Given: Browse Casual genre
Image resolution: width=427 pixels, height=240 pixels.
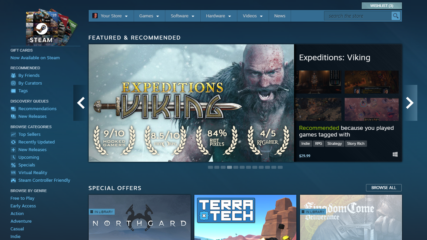Looking at the screenshot, I should click(17, 229).
